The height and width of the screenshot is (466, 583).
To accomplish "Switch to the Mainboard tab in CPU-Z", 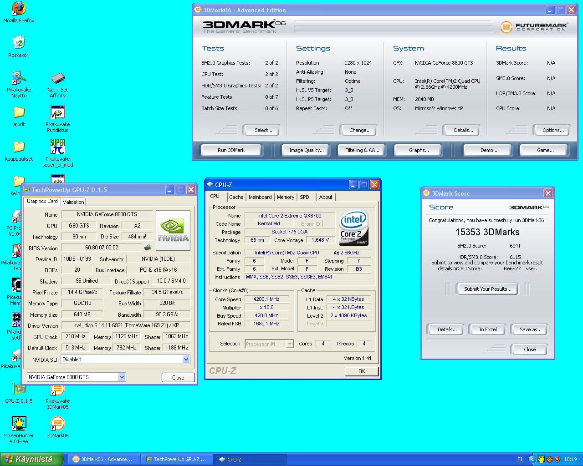I will tap(260, 197).
